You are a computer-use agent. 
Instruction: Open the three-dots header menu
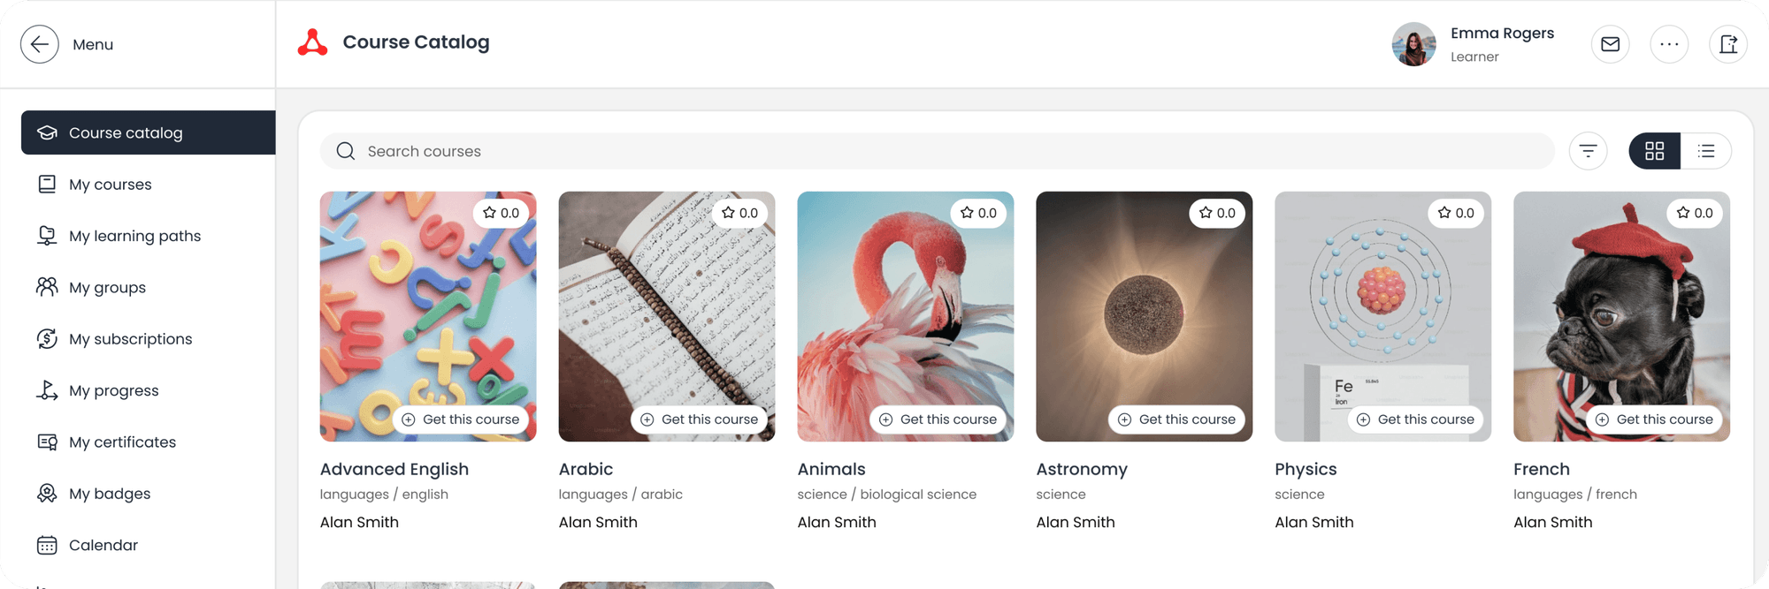(x=1669, y=44)
